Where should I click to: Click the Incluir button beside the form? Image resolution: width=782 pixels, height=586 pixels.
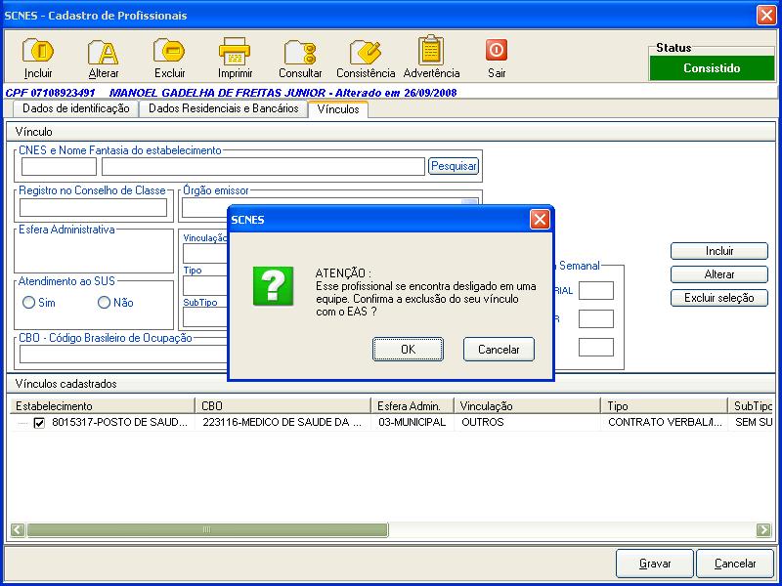pos(719,251)
